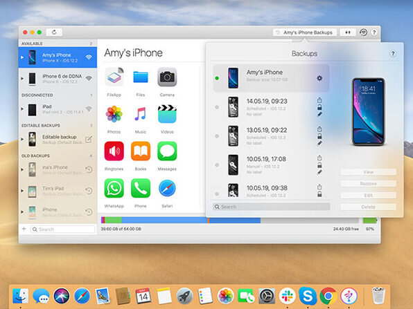Open the Photos app icon

point(114,114)
